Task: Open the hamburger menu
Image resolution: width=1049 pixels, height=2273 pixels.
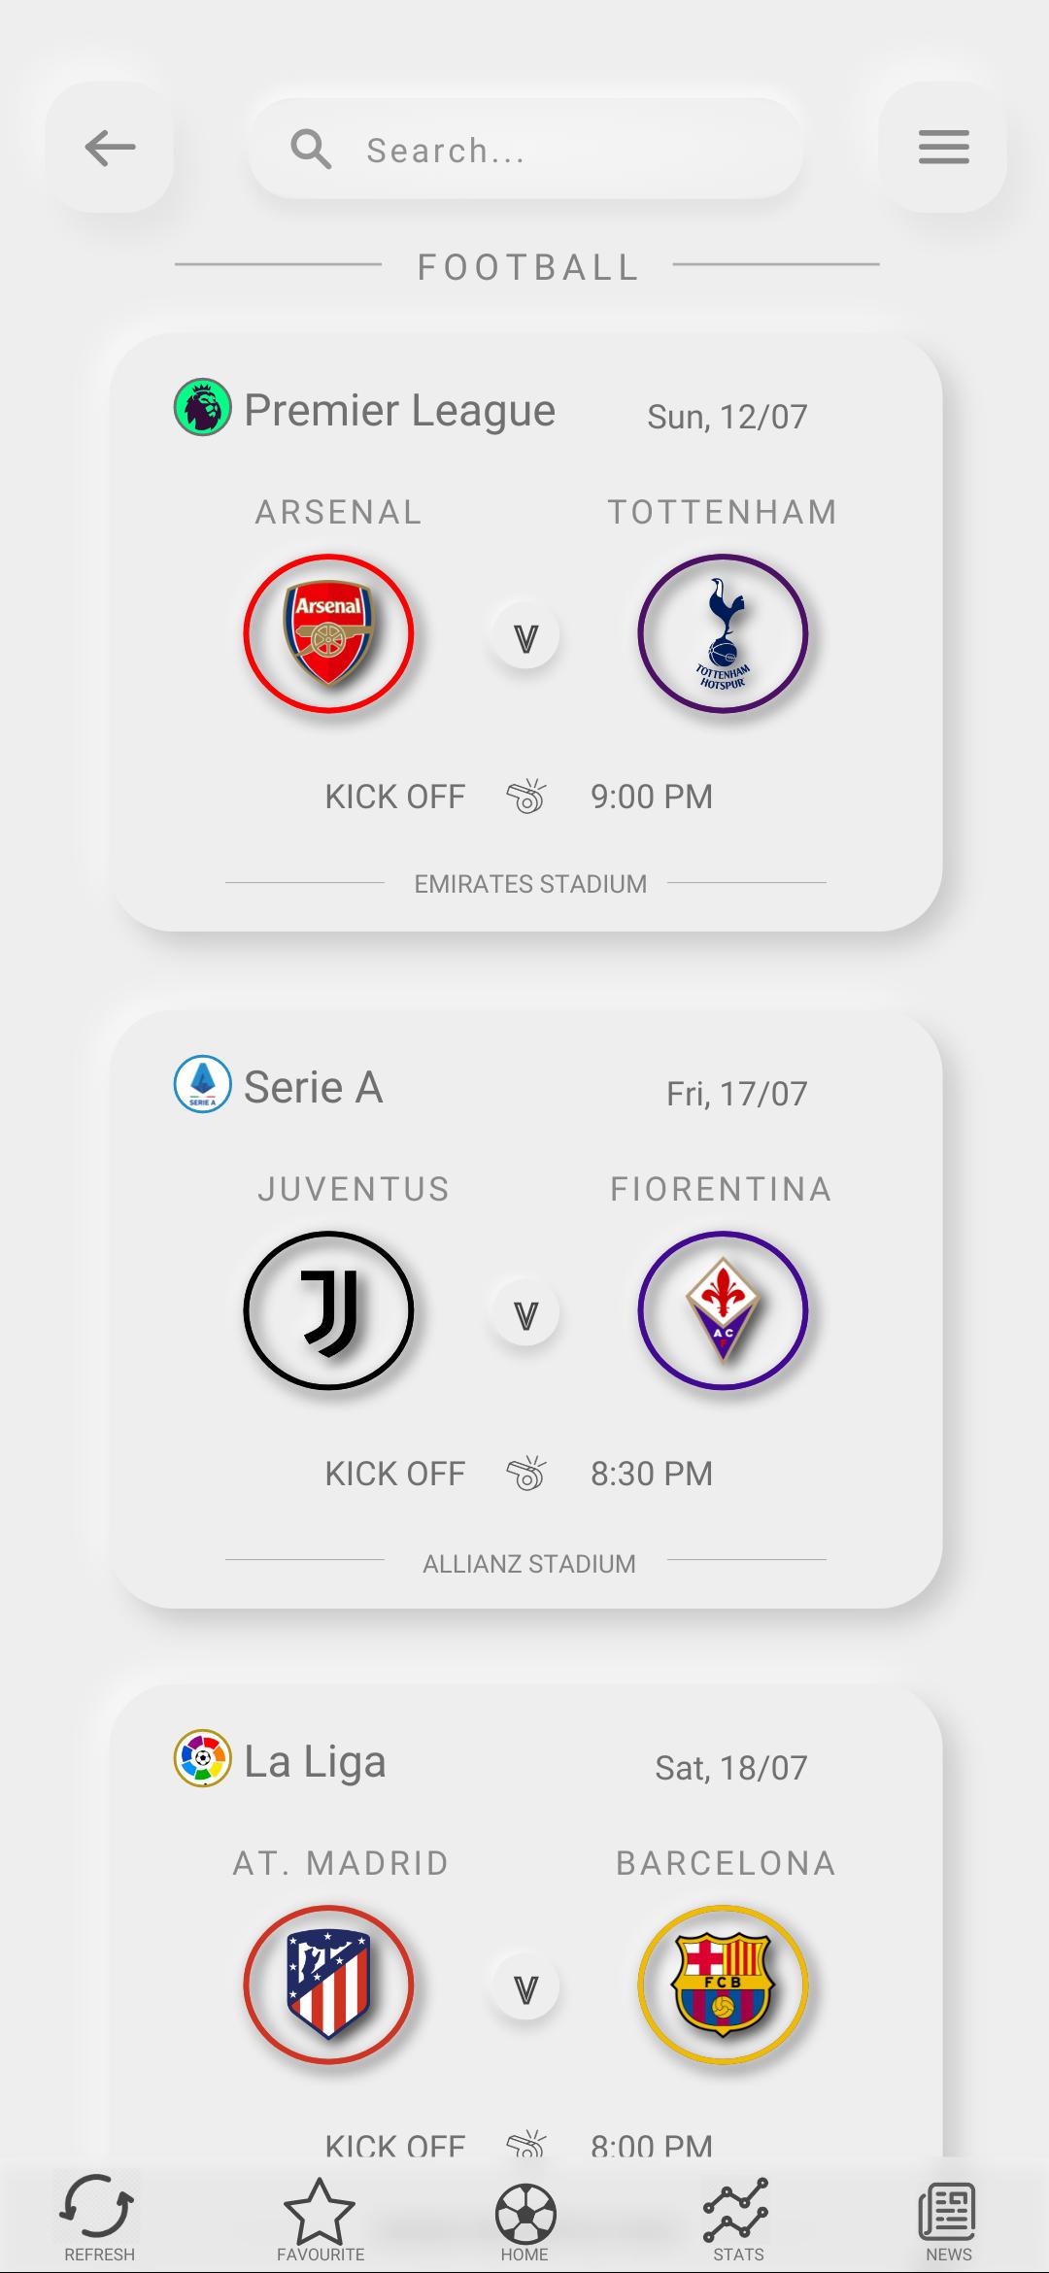Action: click(x=940, y=148)
